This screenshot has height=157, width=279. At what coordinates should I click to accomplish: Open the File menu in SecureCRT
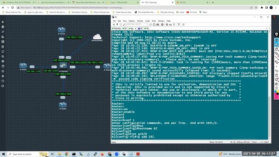[x=114, y=21]
